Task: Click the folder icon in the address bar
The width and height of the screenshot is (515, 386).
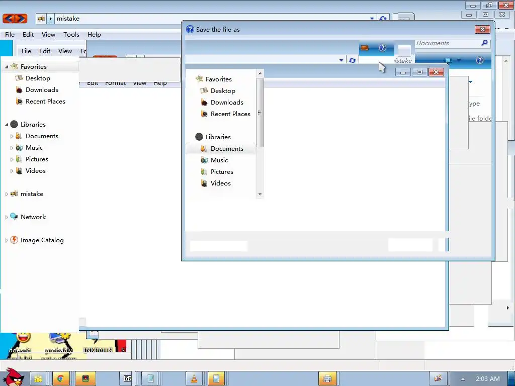Action: [x=41, y=19]
